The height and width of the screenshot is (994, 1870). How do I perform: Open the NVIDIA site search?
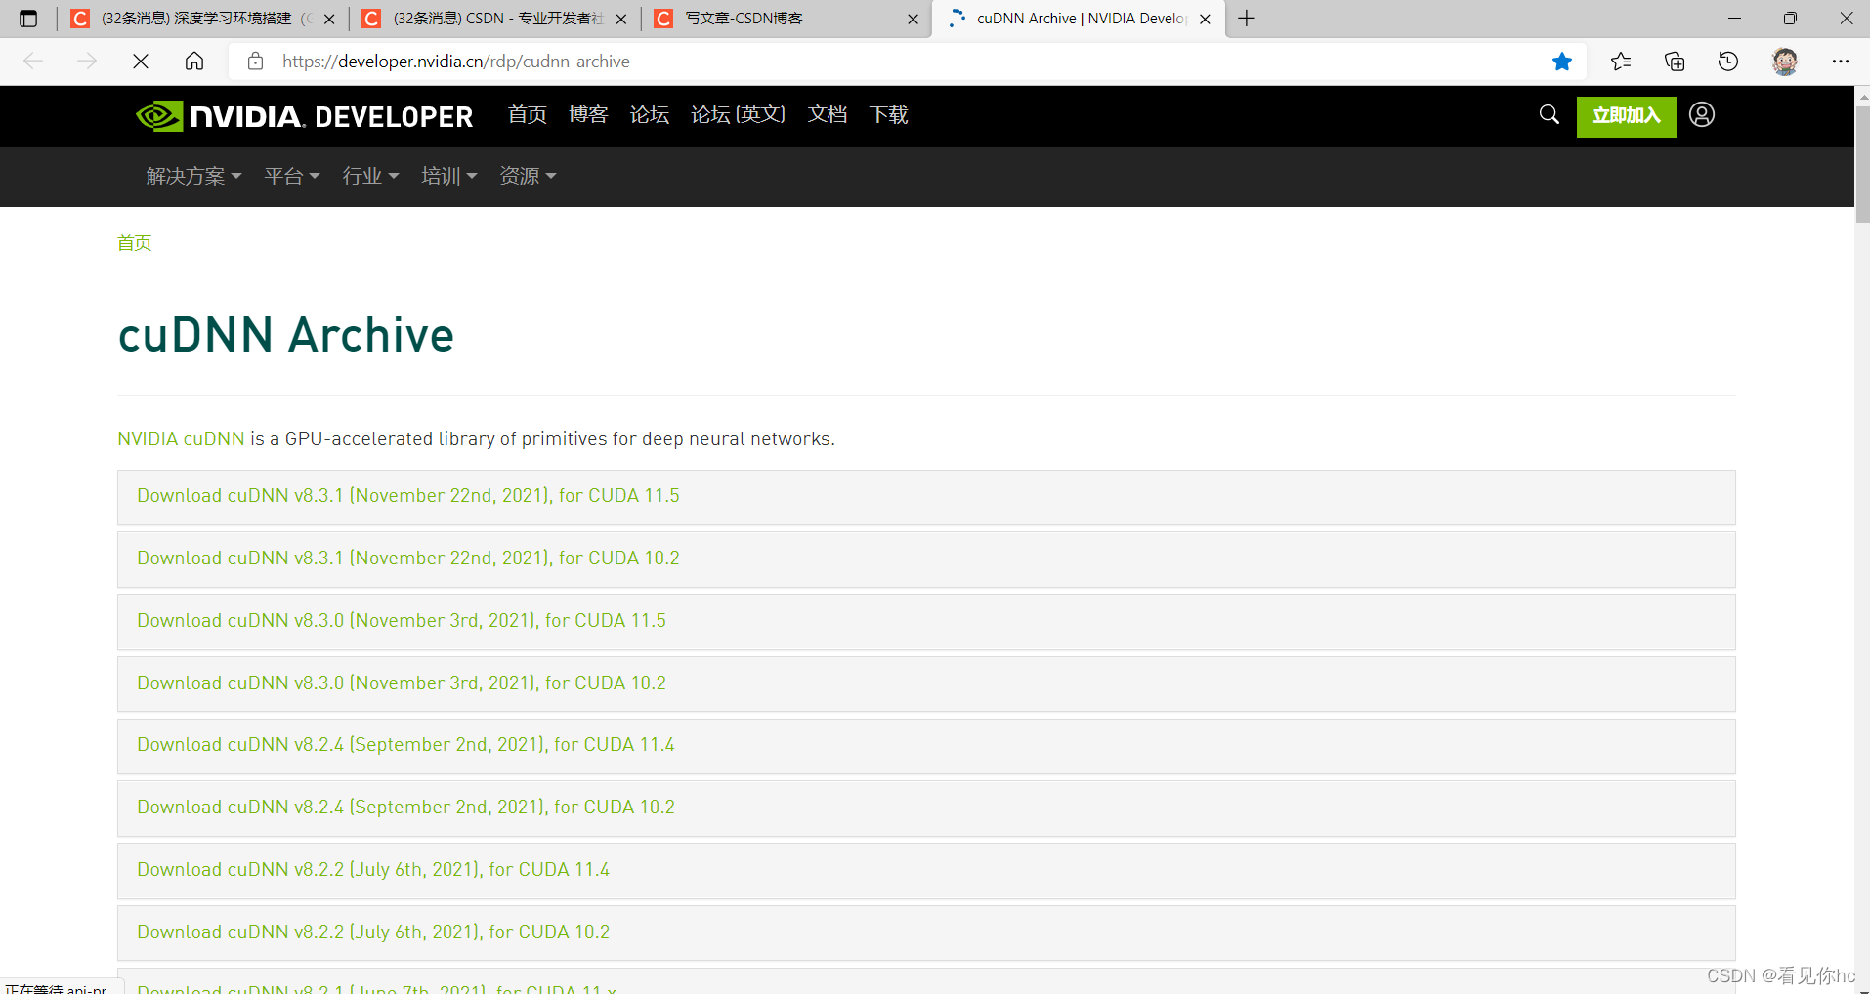point(1550,115)
